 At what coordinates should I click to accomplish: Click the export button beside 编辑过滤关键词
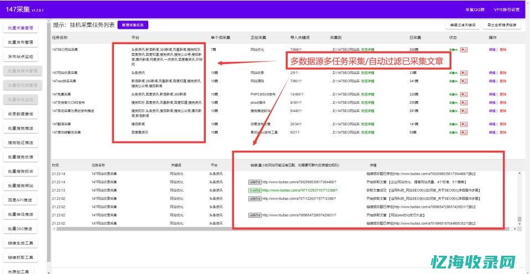(502, 25)
